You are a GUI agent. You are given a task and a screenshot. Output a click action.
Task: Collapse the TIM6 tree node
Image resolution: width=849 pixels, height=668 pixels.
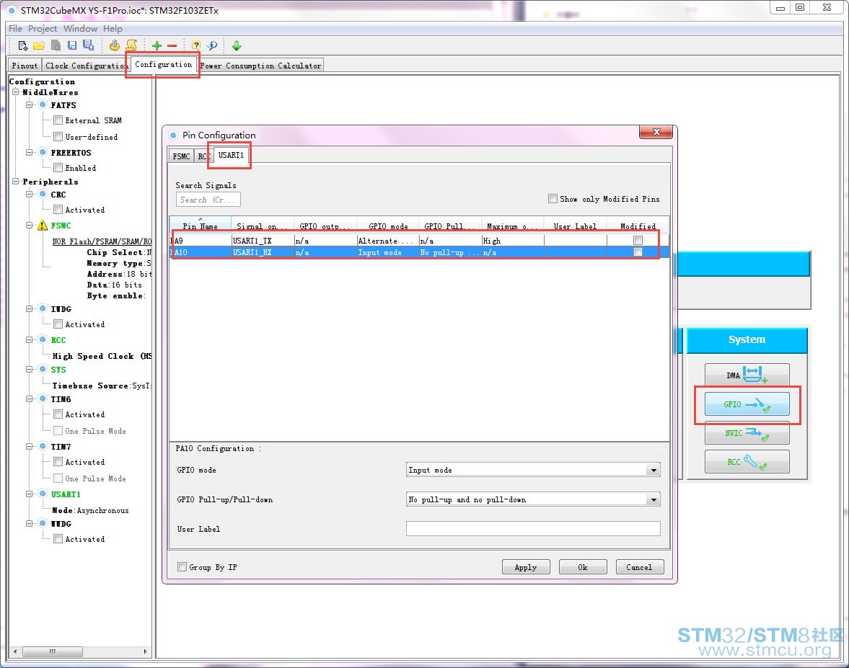(30, 399)
